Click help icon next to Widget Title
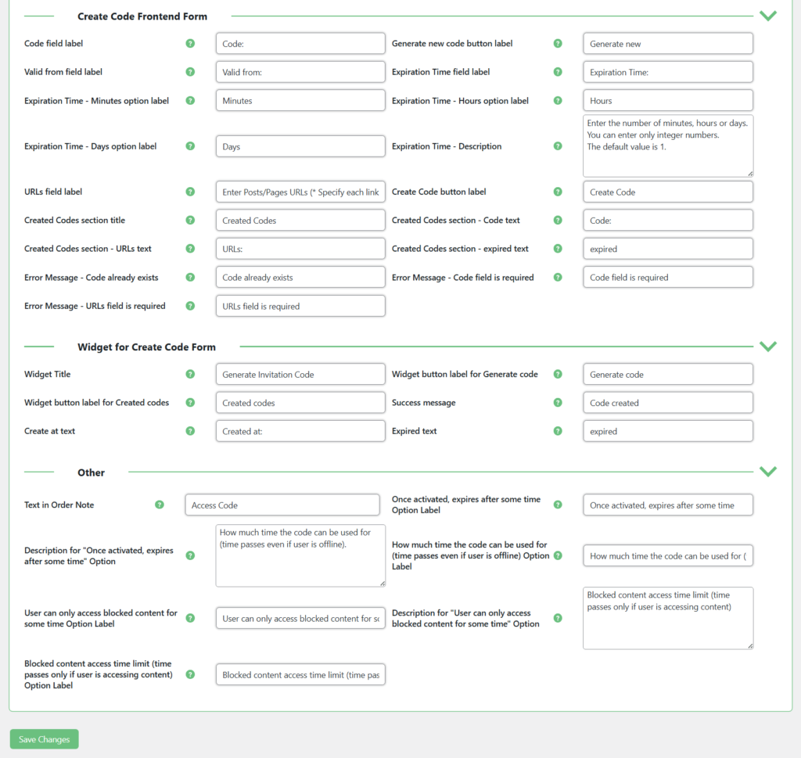This screenshot has height=758, width=801. coord(190,374)
